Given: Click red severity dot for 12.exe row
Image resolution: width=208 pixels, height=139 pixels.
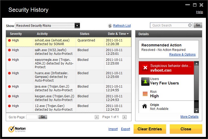Looking at the screenshot, I should click(9, 106).
